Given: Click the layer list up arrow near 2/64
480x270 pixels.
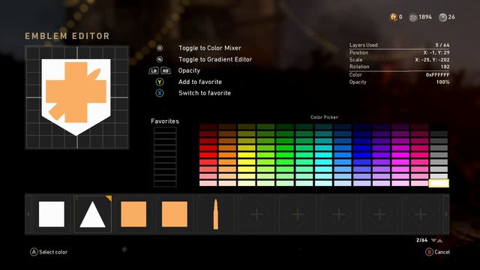Looking at the screenshot, I should (440, 241).
